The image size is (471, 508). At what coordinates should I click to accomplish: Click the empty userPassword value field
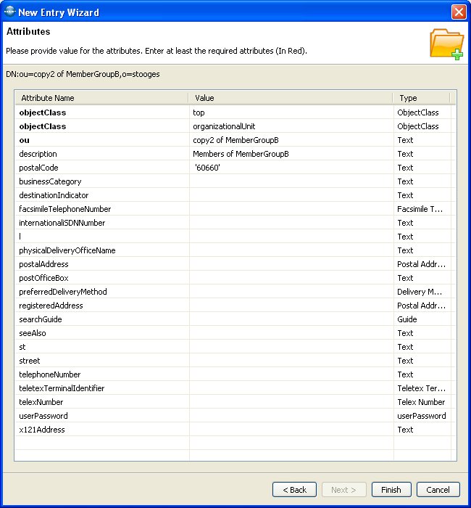[x=290, y=416]
